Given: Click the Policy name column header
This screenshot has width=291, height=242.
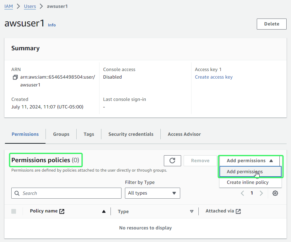Looking at the screenshot, I should point(44,211).
